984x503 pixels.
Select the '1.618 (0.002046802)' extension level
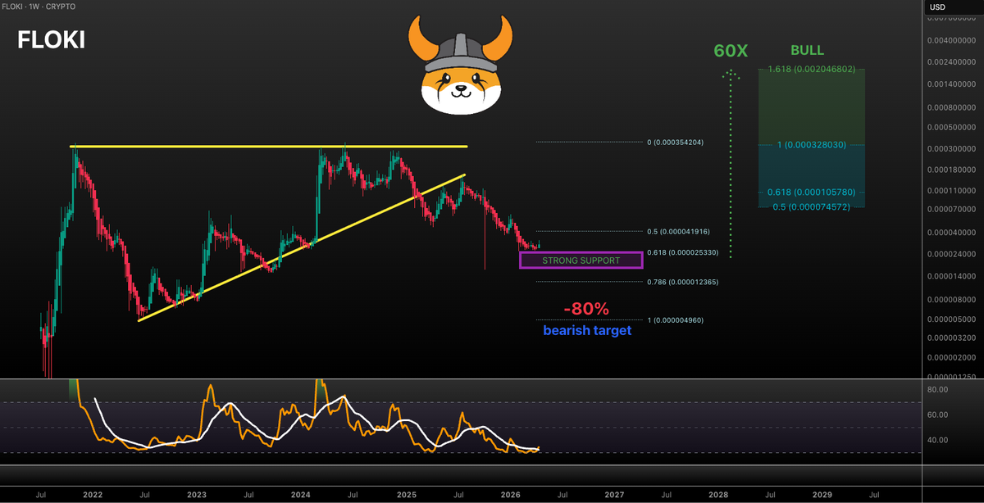click(811, 70)
